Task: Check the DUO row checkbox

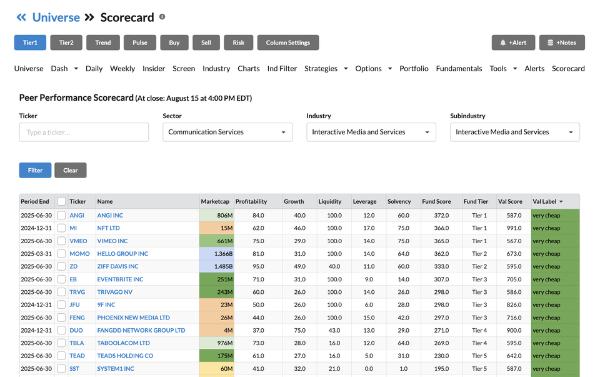Action: tap(61, 330)
